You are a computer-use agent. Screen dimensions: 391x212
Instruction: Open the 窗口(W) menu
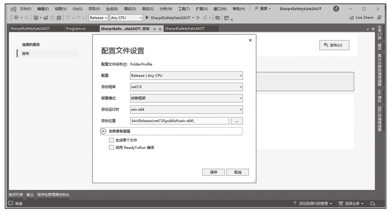220,9
